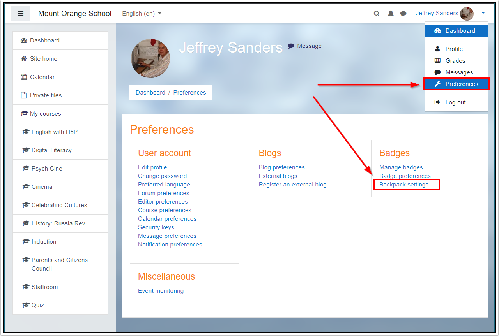Select Grades in the user menu
Screen dimensions: 499x336
point(456,61)
